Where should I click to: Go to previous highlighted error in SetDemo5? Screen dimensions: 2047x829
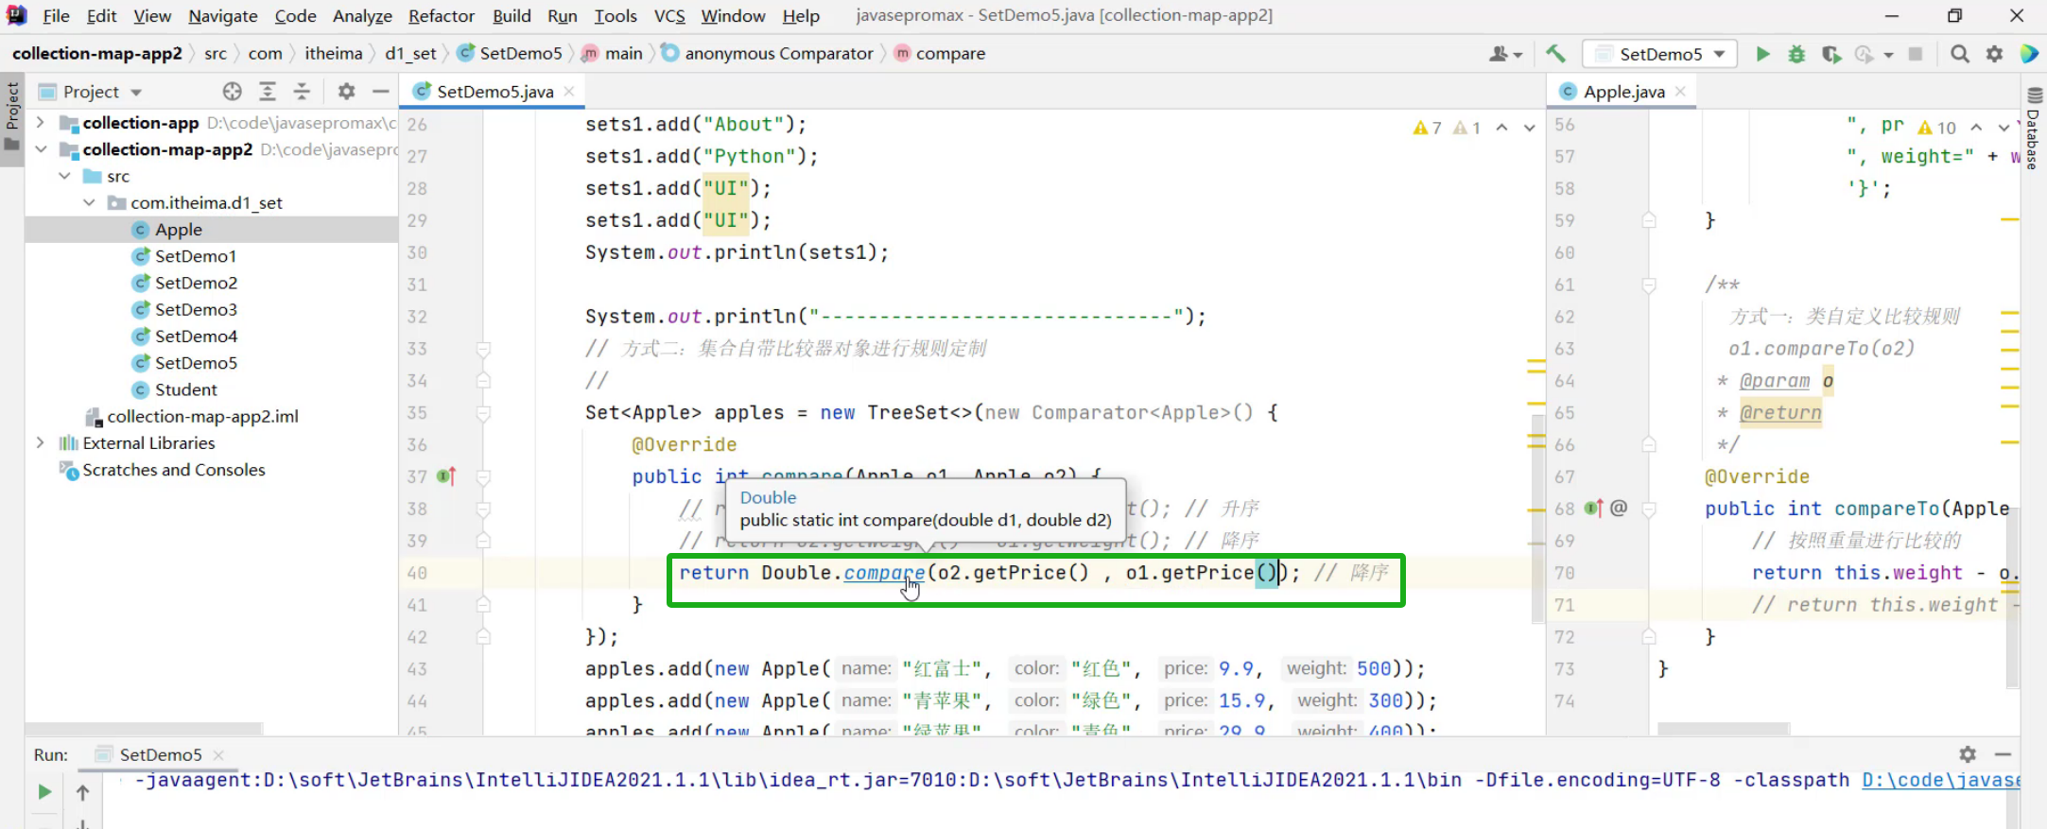[1501, 128]
